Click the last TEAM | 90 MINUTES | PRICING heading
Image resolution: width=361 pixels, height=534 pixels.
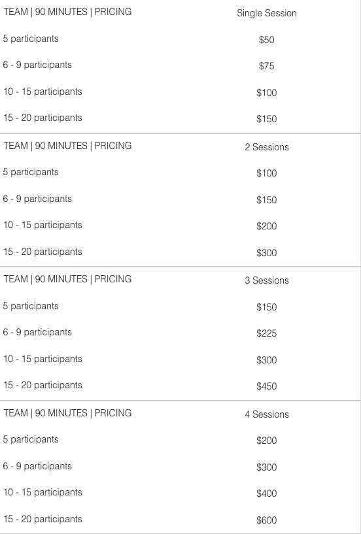pos(67,413)
